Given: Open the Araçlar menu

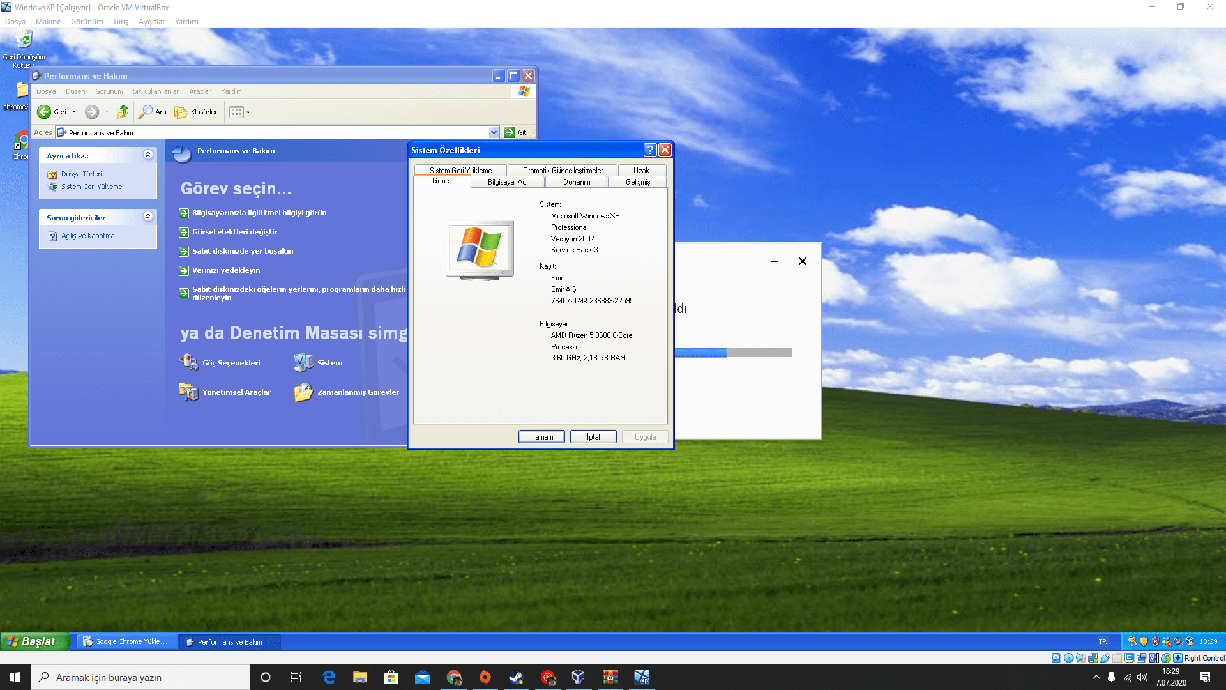Looking at the screenshot, I should click(x=199, y=91).
